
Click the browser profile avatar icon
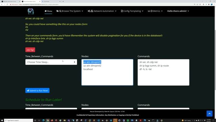click(212, 4)
